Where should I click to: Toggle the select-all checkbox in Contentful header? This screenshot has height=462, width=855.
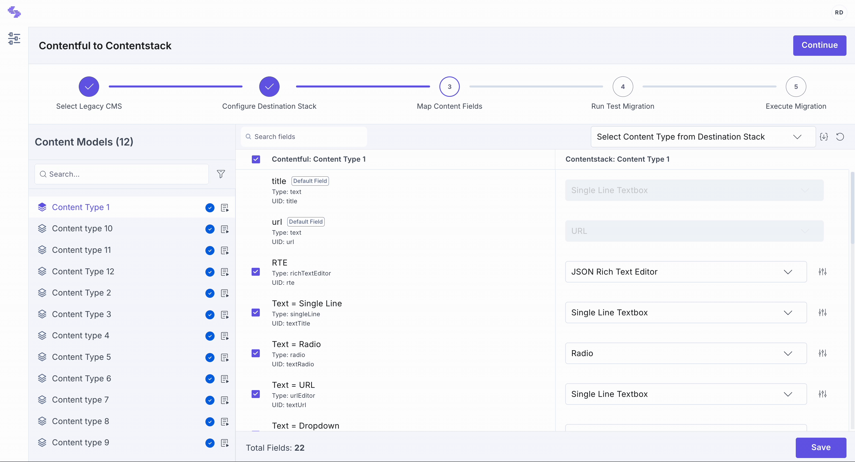pyautogui.click(x=256, y=159)
